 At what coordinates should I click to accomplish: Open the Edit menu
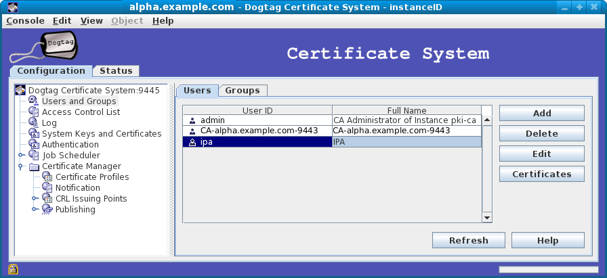click(62, 21)
